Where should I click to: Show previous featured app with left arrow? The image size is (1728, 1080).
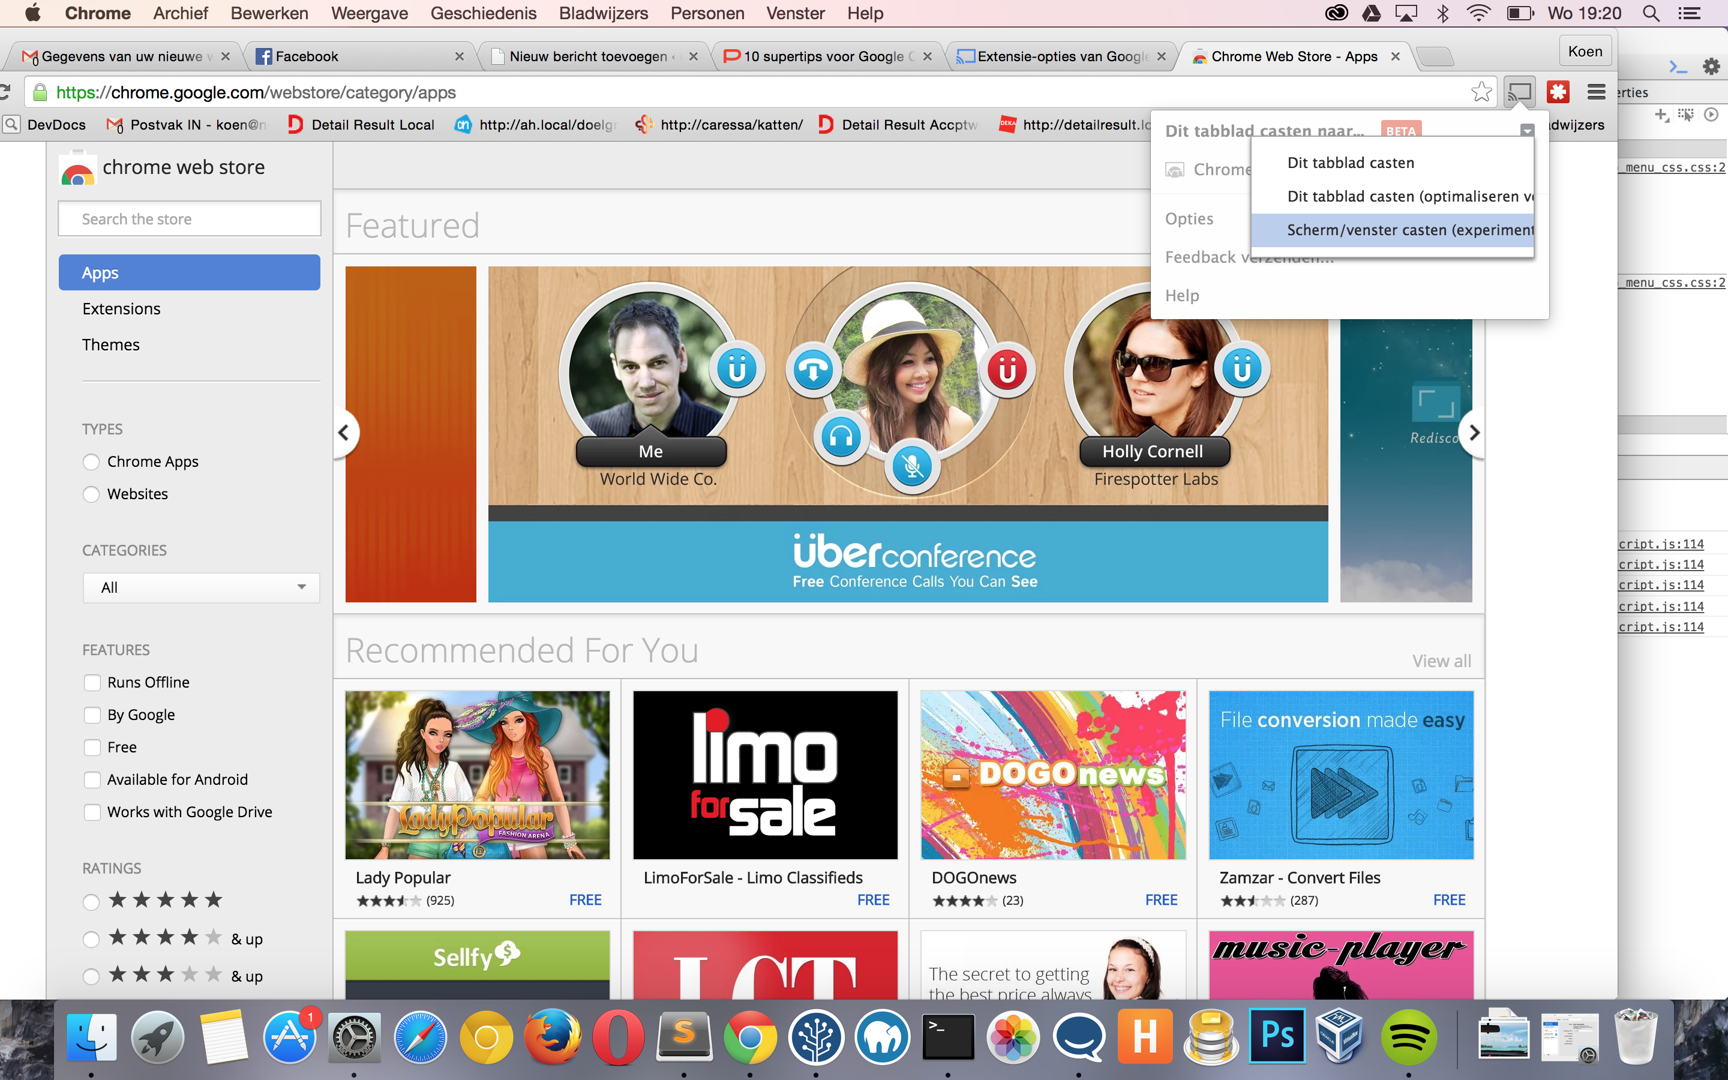345,433
